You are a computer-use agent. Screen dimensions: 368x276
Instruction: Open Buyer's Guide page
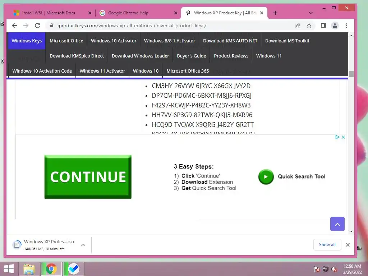pyautogui.click(x=192, y=56)
